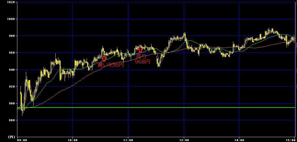297x142 pixels.
Task: Click the red sell arrow marker
Action: pos(140,49)
